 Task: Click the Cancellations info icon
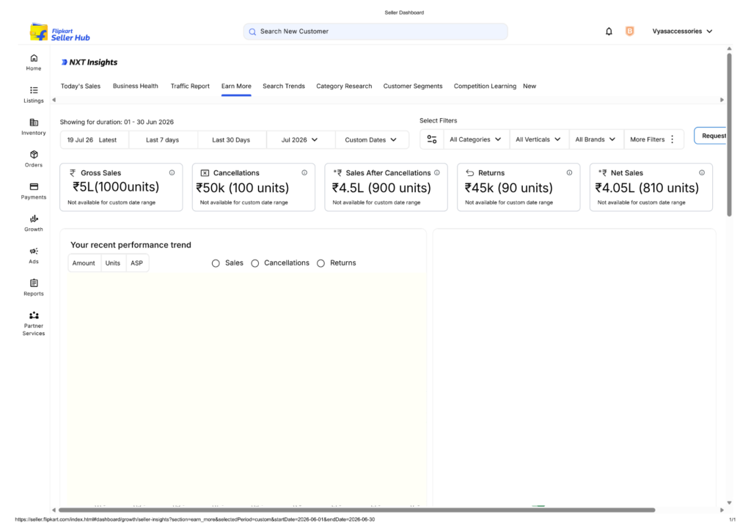click(x=304, y=173)
